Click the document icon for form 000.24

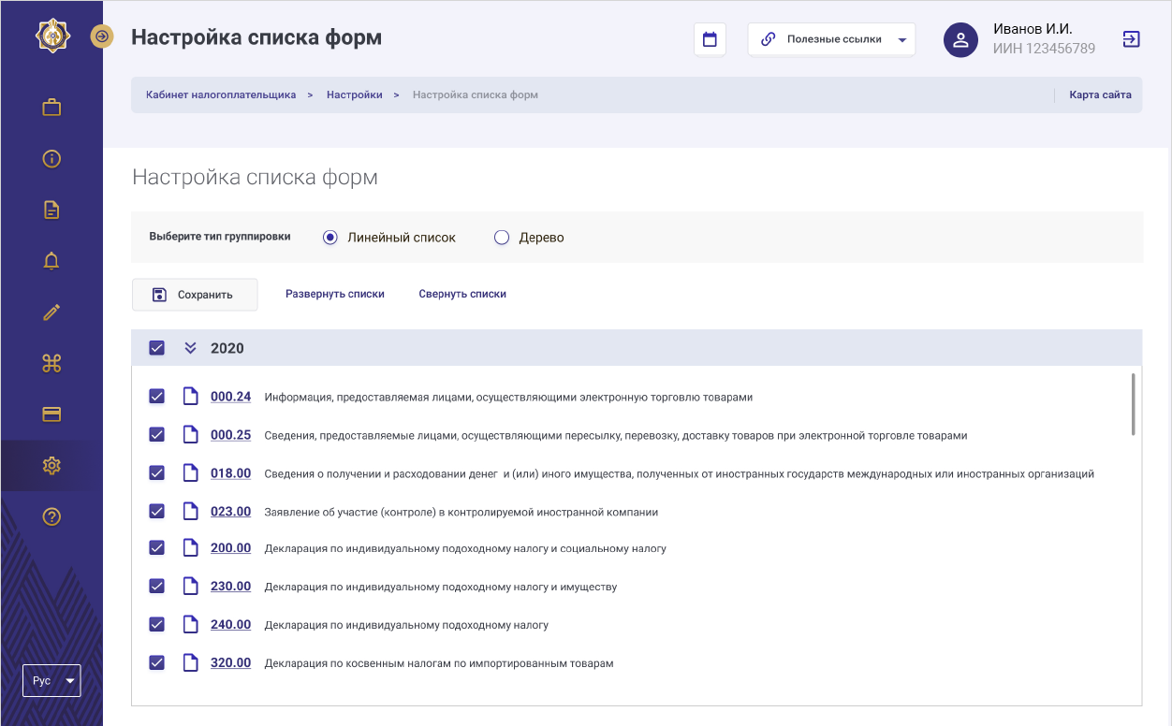[x=190, y=397]
